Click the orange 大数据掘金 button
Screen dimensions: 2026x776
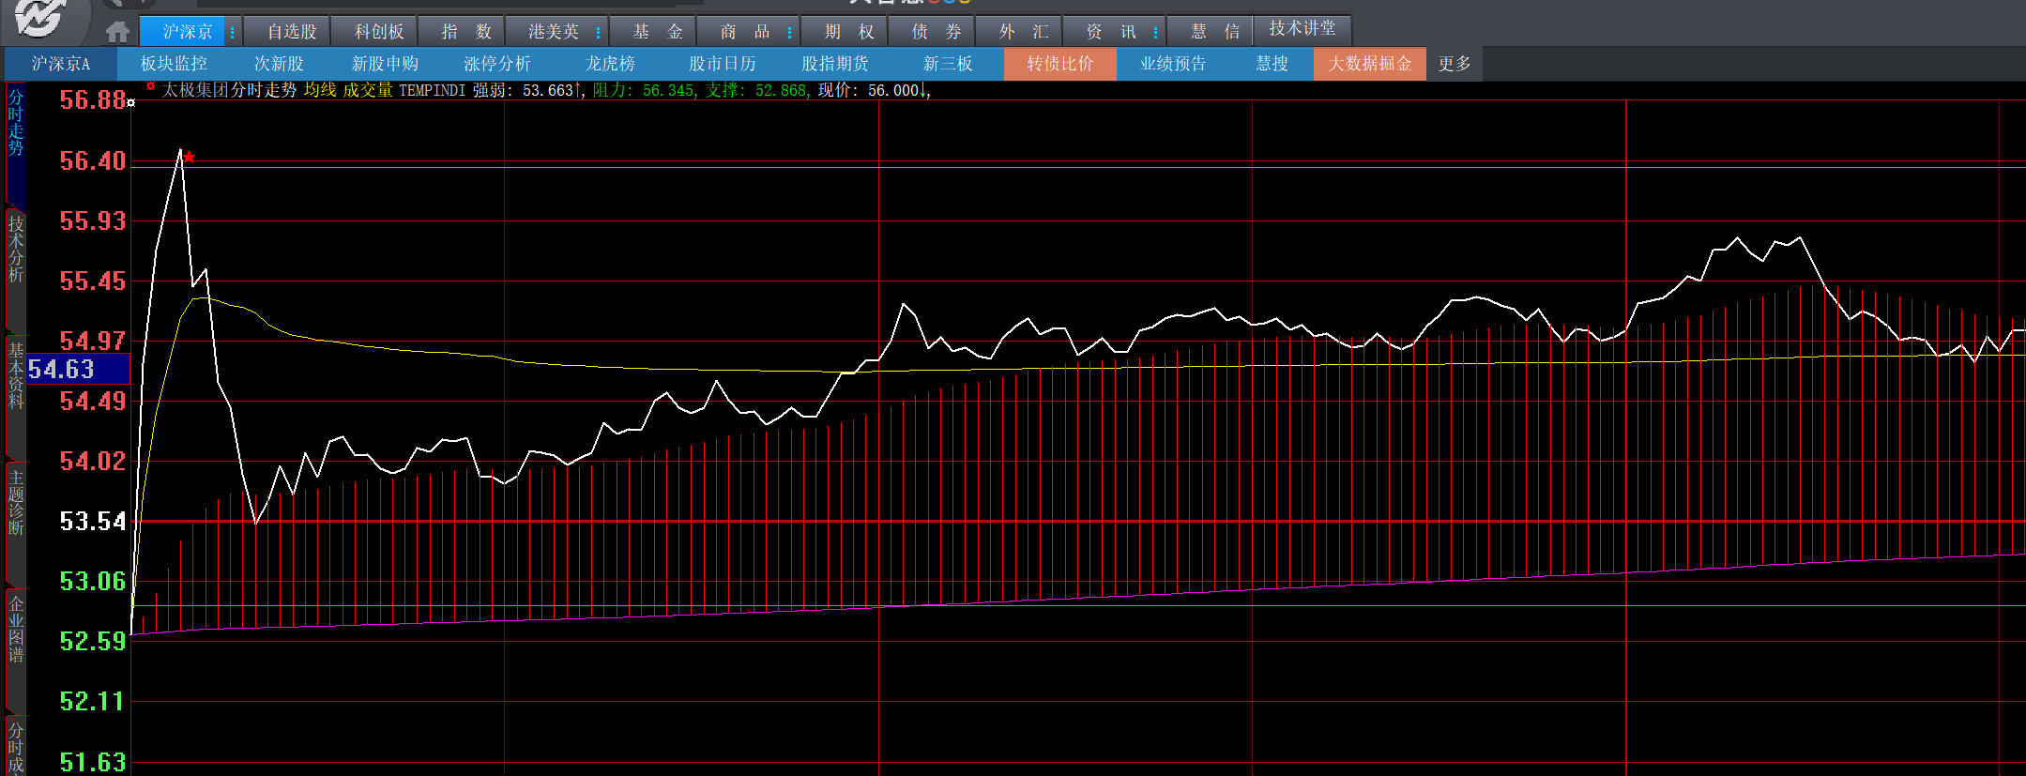coord(1369,64)
